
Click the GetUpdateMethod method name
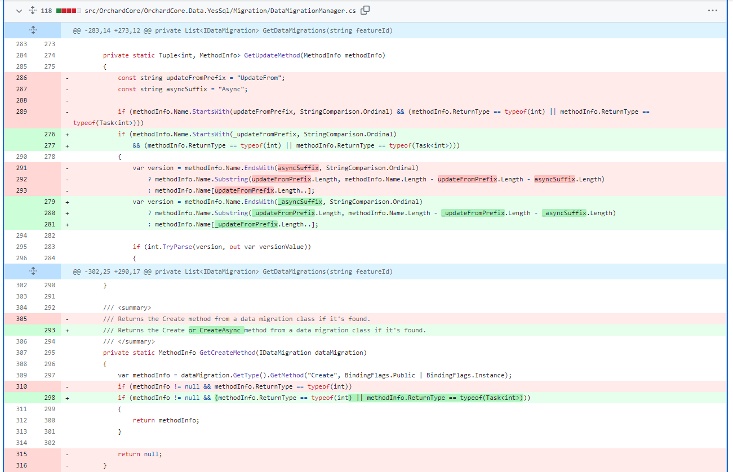click(x=272, y=55)
